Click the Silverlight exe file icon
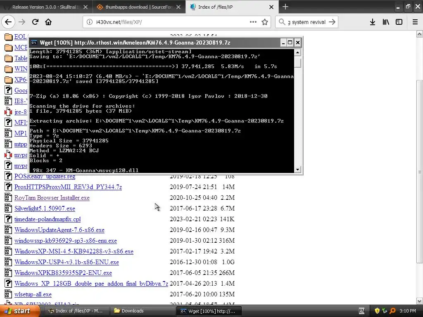423x317 pixels. tap(8, 208)
